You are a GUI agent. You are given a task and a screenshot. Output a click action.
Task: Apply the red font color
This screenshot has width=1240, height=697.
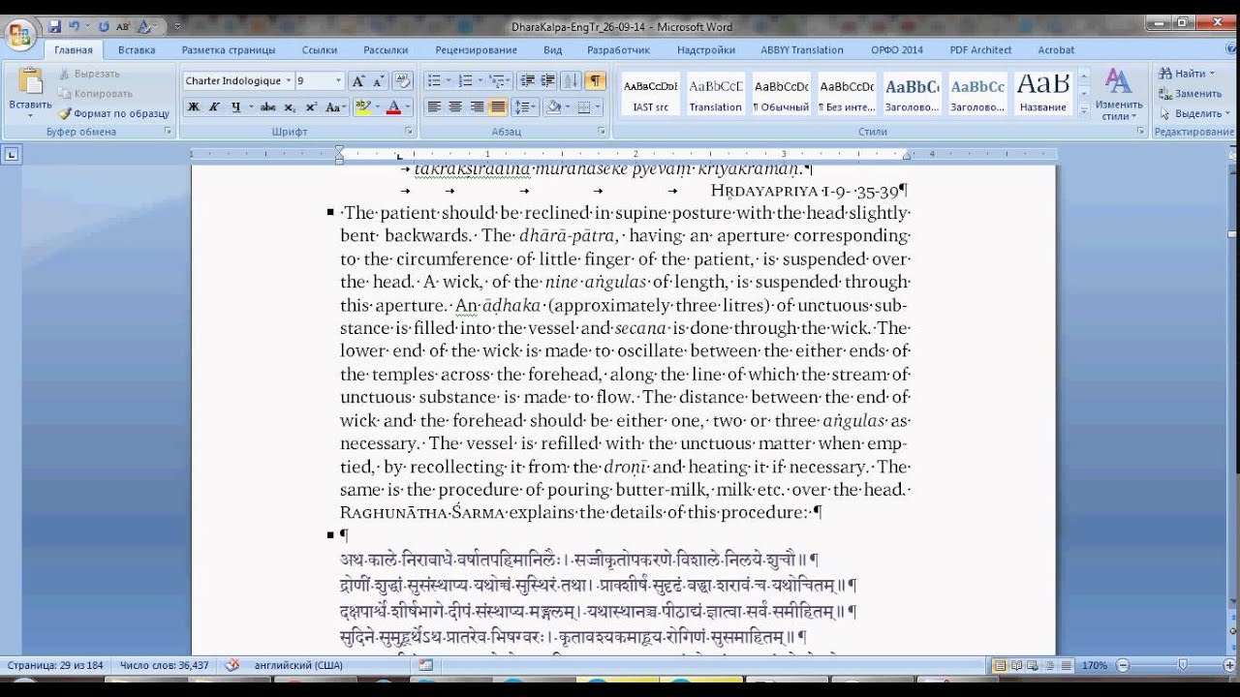click(393, 107)
